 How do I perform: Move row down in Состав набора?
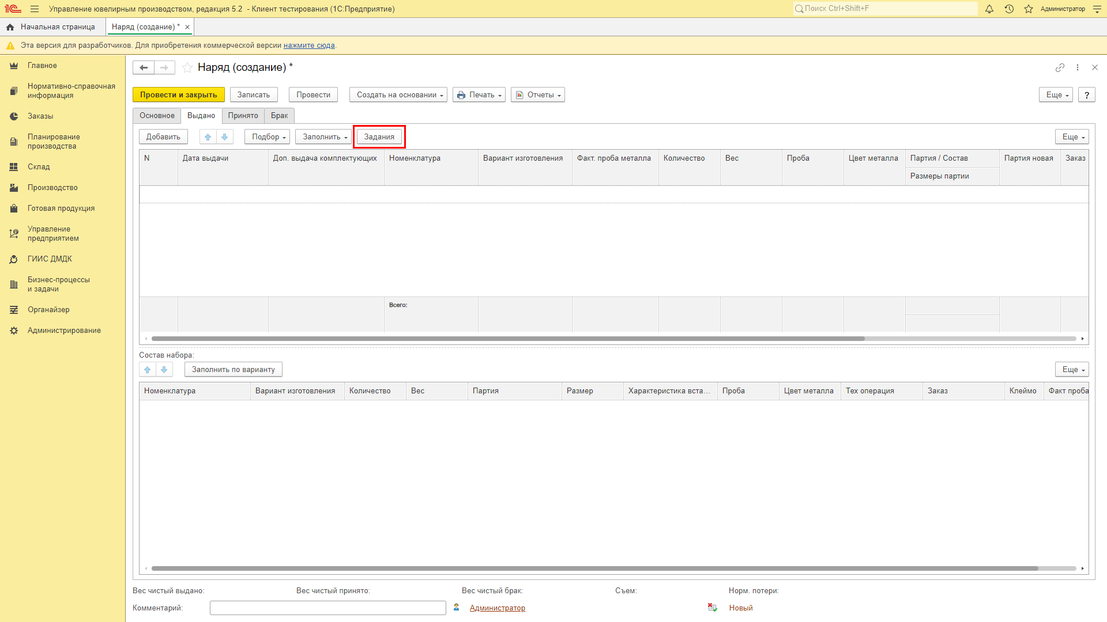pyautogui.click(x=164, y=369)
